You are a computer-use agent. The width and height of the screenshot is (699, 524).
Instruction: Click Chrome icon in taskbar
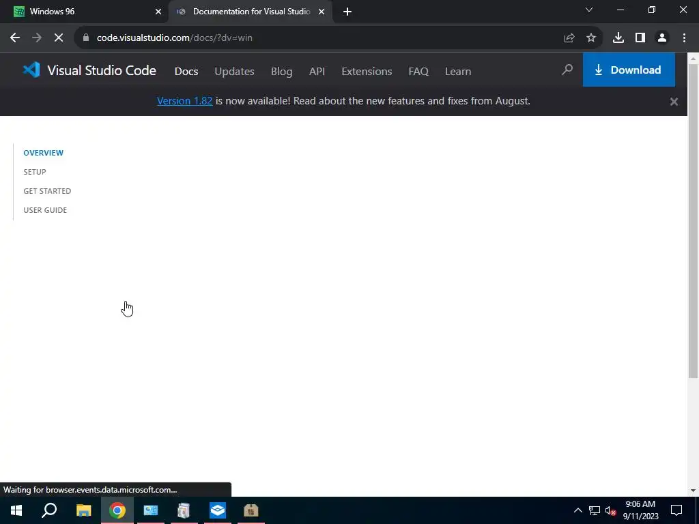117,510
